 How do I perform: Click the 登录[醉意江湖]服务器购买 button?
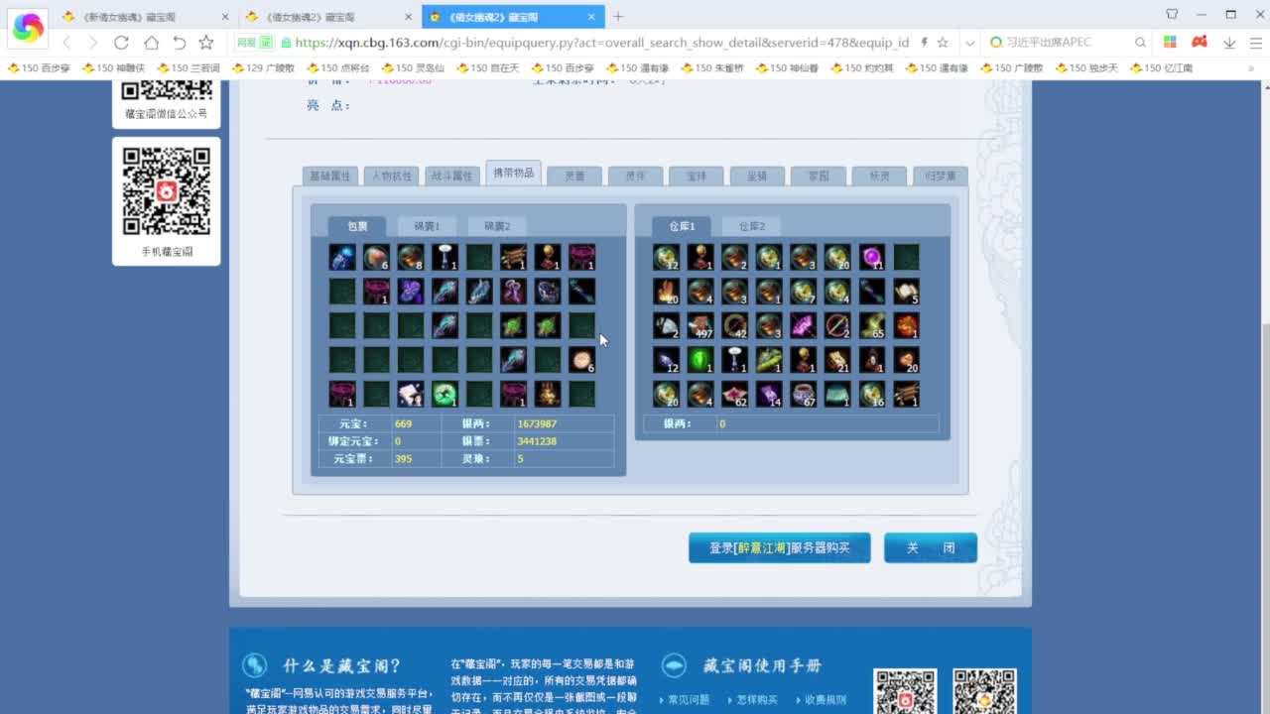pyautogui.click(x=780, y=547)
